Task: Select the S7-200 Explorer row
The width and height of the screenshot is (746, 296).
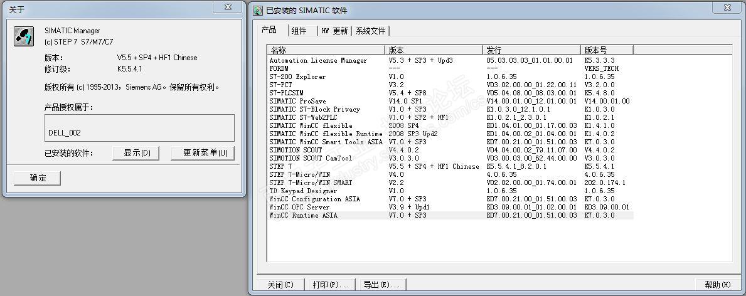Action: [x=450, y=77]
